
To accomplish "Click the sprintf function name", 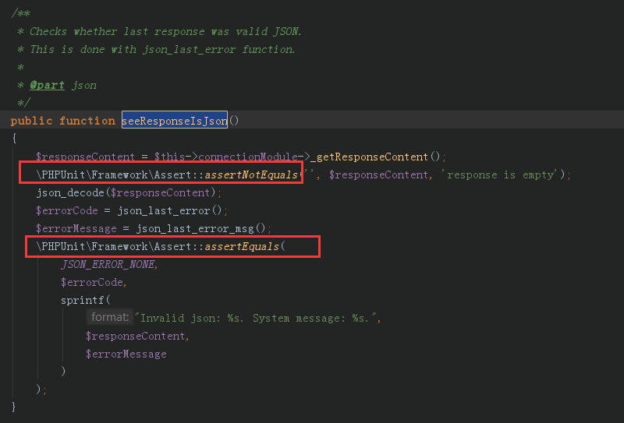I will [83, 300].
